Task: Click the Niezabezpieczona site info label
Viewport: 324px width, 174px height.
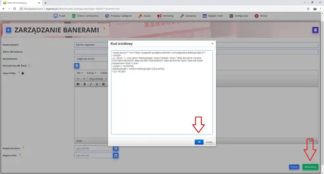Action: click(x=31, y=9)
